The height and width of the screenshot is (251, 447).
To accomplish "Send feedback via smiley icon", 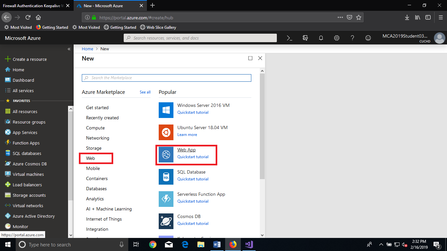I will tap(368, 38).
